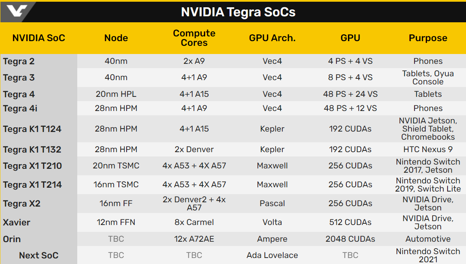This screenshot has height=264, width=466.
Task: Click the Tegra X1 T210 row label
Action: pos(32,166)
